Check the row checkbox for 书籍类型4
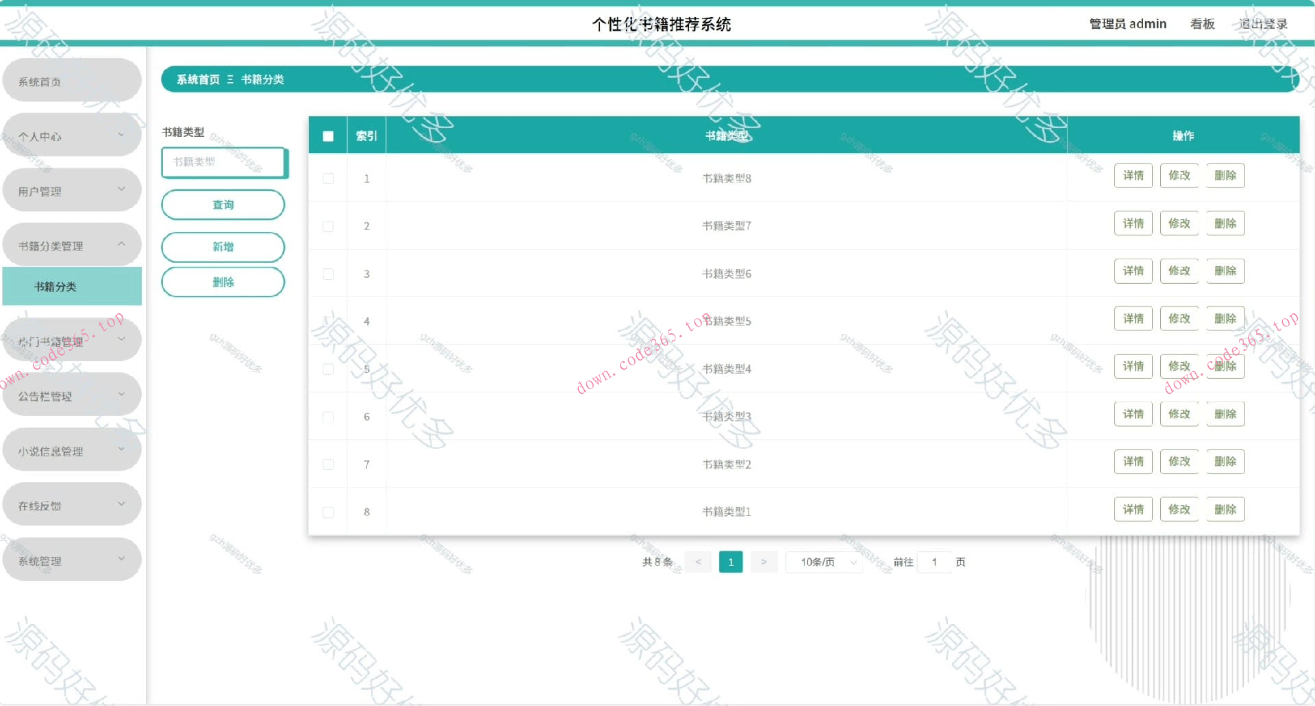This screenshot has width=1315, height=706. coord(328,369)
